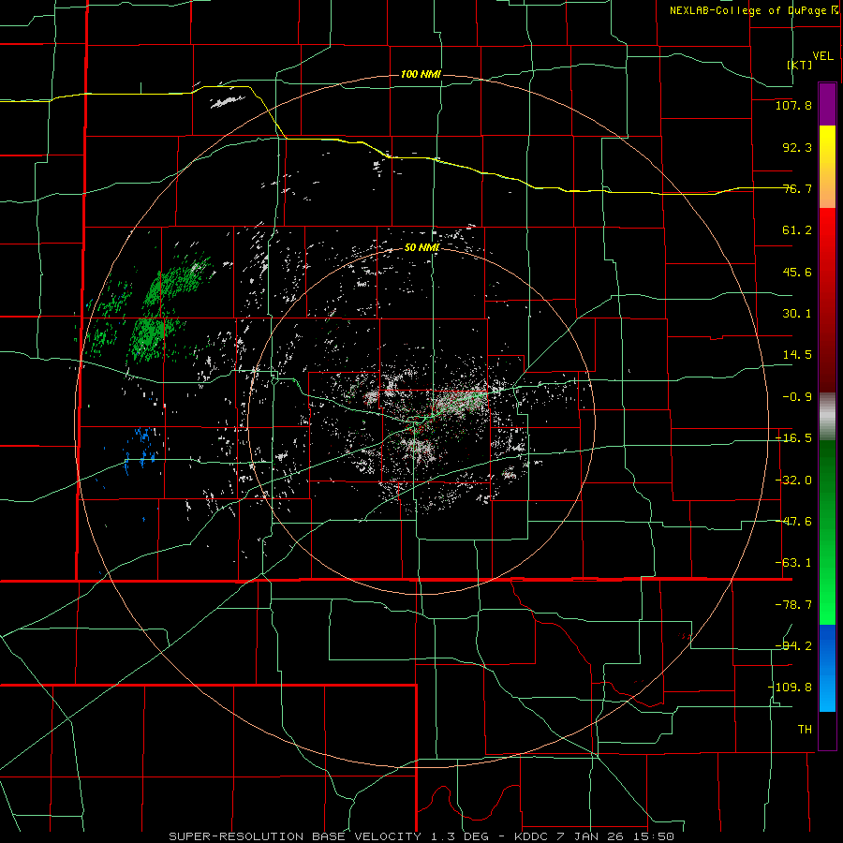843x843 pixels.
Task: Pick the gray near-zero segment of color bar
Action: [827, 417]
